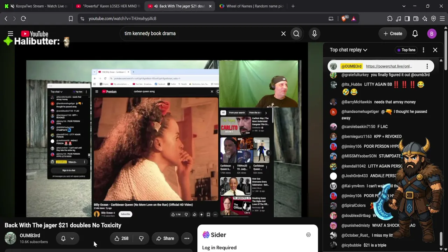The height and width of the screenshot is (252, 448).
Task: Switch to the Karen LOSES HER MIND tab
Action: coord(108,6)
